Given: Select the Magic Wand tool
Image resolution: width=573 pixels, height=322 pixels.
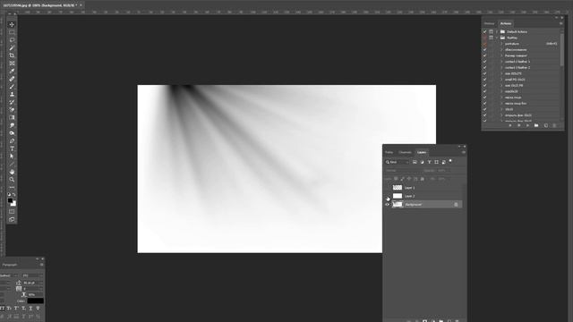Looking at the screenshot, I should tap(12, 47).
